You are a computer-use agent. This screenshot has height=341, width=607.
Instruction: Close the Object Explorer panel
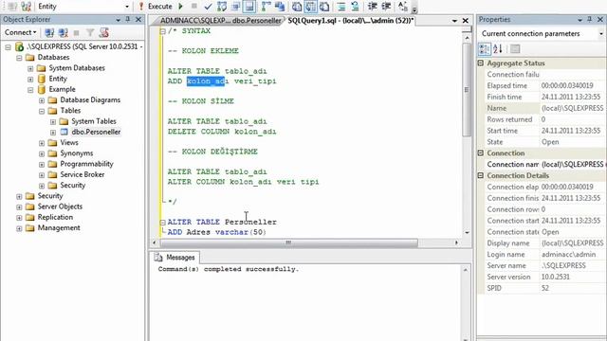tap(138, 19)
